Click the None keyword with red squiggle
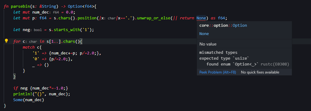 pyautogui.click(x=201, y=18)
